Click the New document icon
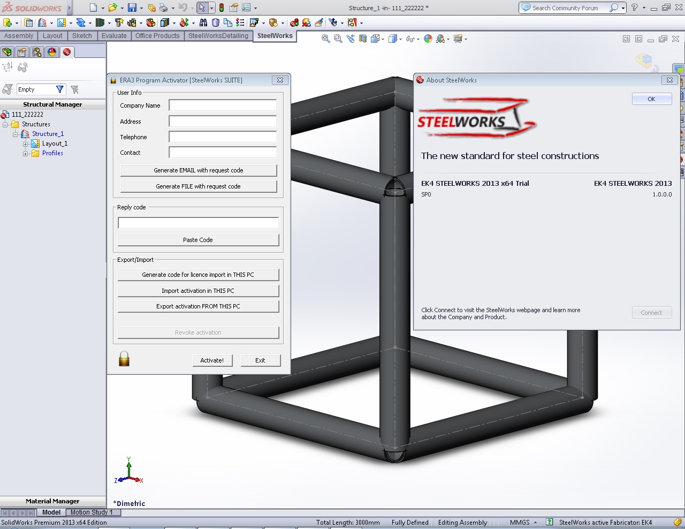This screenshot has height=529, width=685. tap(93, 7)
